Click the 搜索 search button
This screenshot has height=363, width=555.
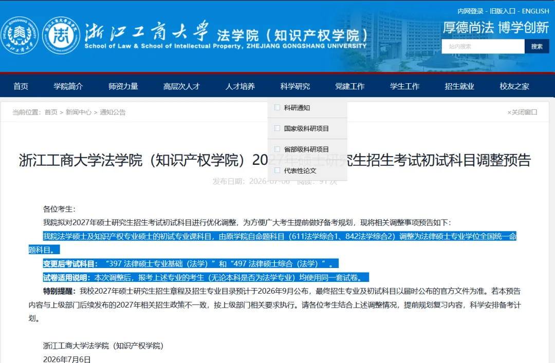point(536,46)
